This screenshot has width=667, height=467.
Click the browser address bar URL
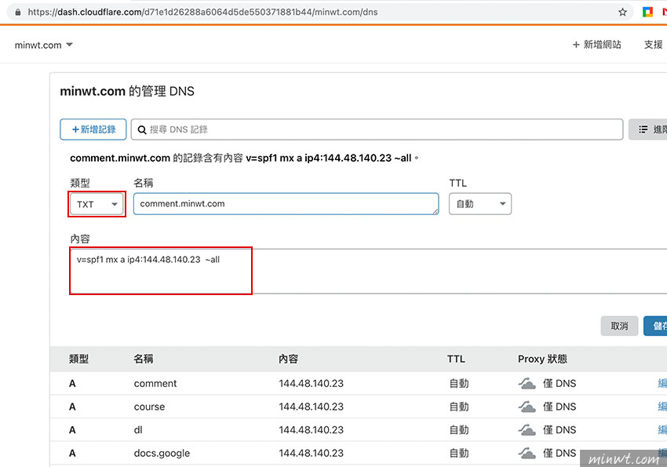click(x=203, y=13)
